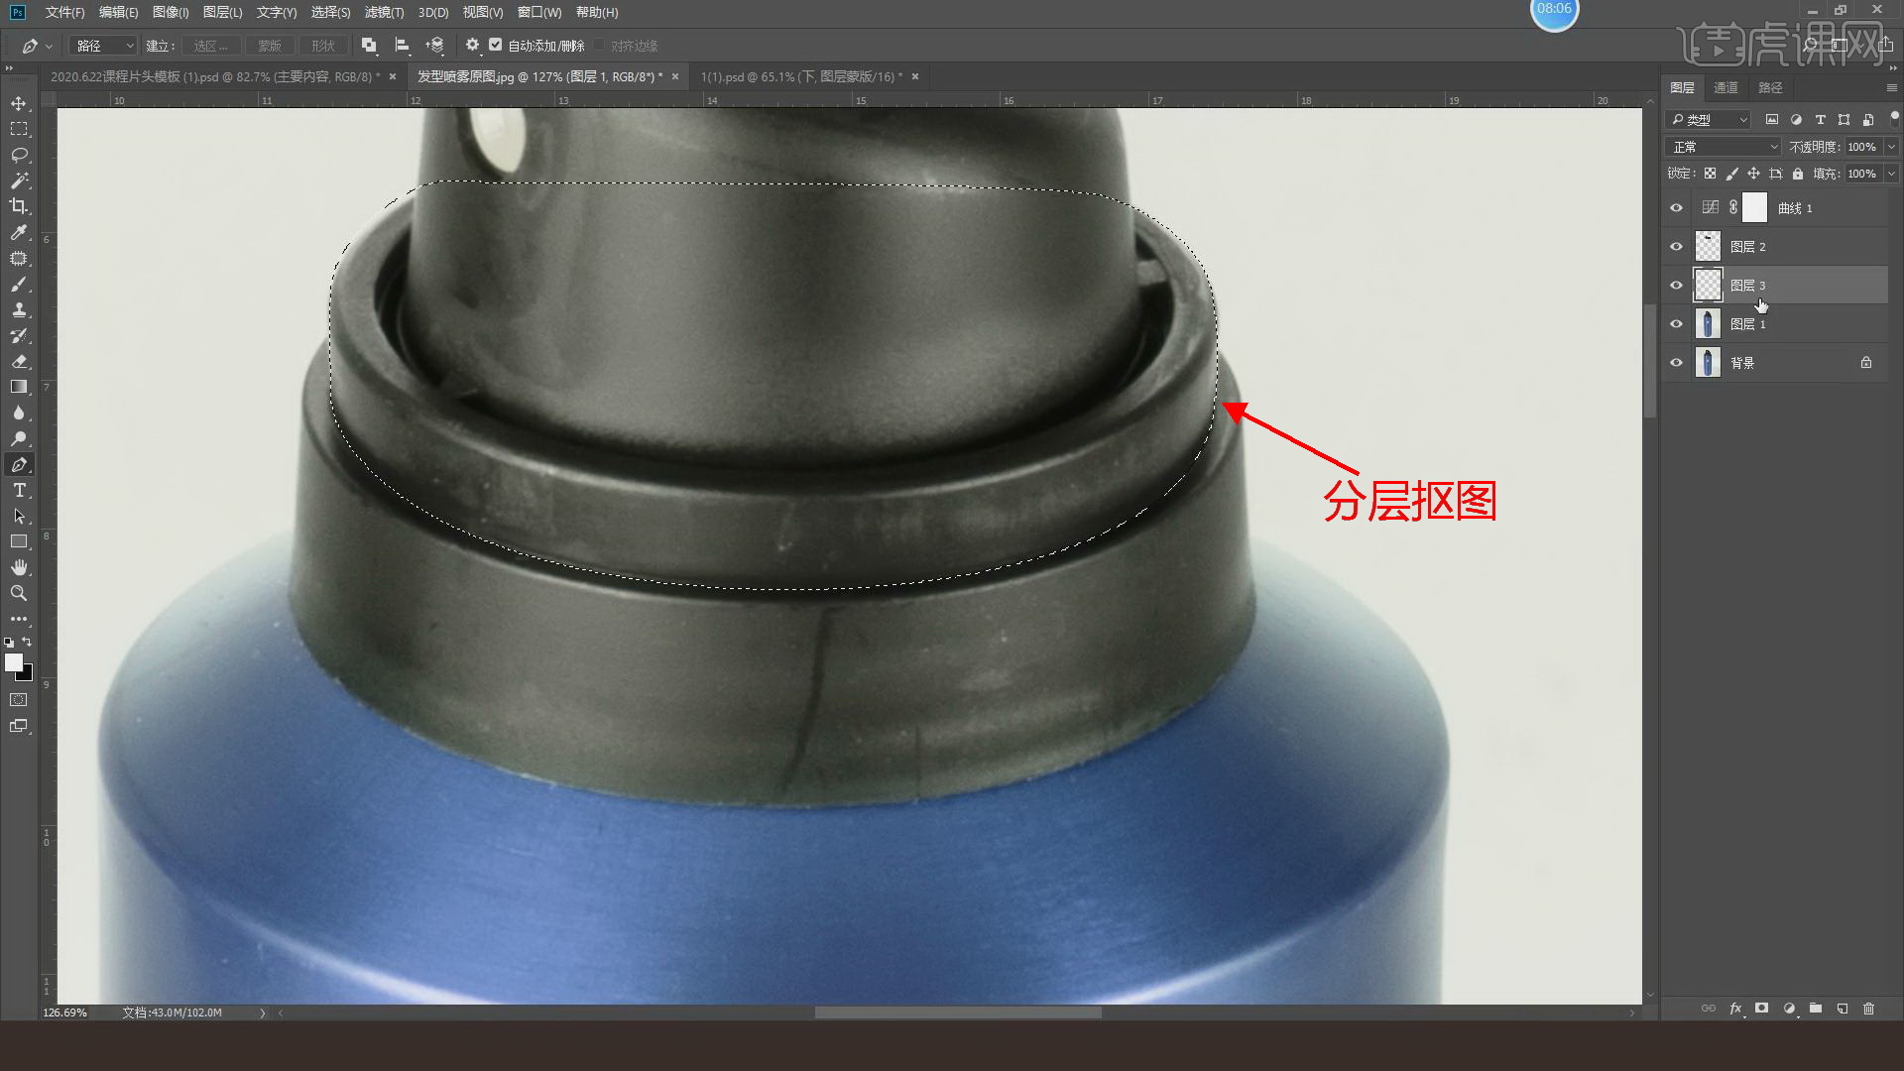Select the Lasso tool
Viewport: 1904px width, 1071px height.
pyautogui.click(x=19, y=156)
